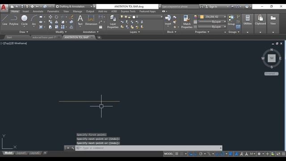
Task: Open the View panel on ribbon
Action: 273,23
